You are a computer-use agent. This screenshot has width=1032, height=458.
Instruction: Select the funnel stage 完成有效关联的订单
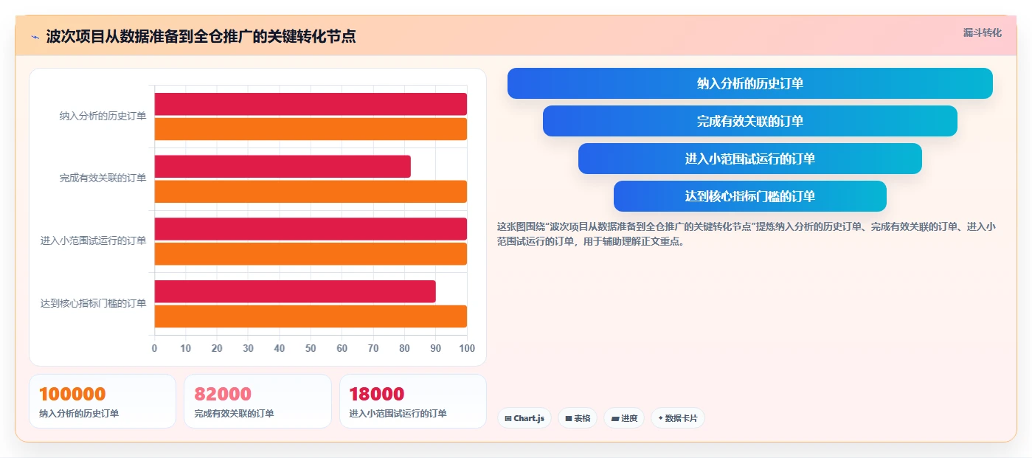click(x=749, y=121)
